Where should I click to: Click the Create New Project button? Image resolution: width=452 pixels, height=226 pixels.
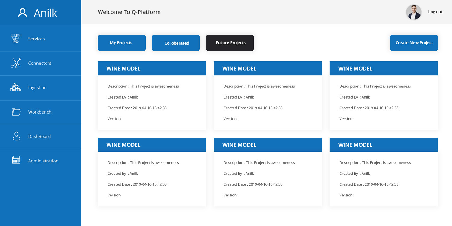click(x=414, y=43)
